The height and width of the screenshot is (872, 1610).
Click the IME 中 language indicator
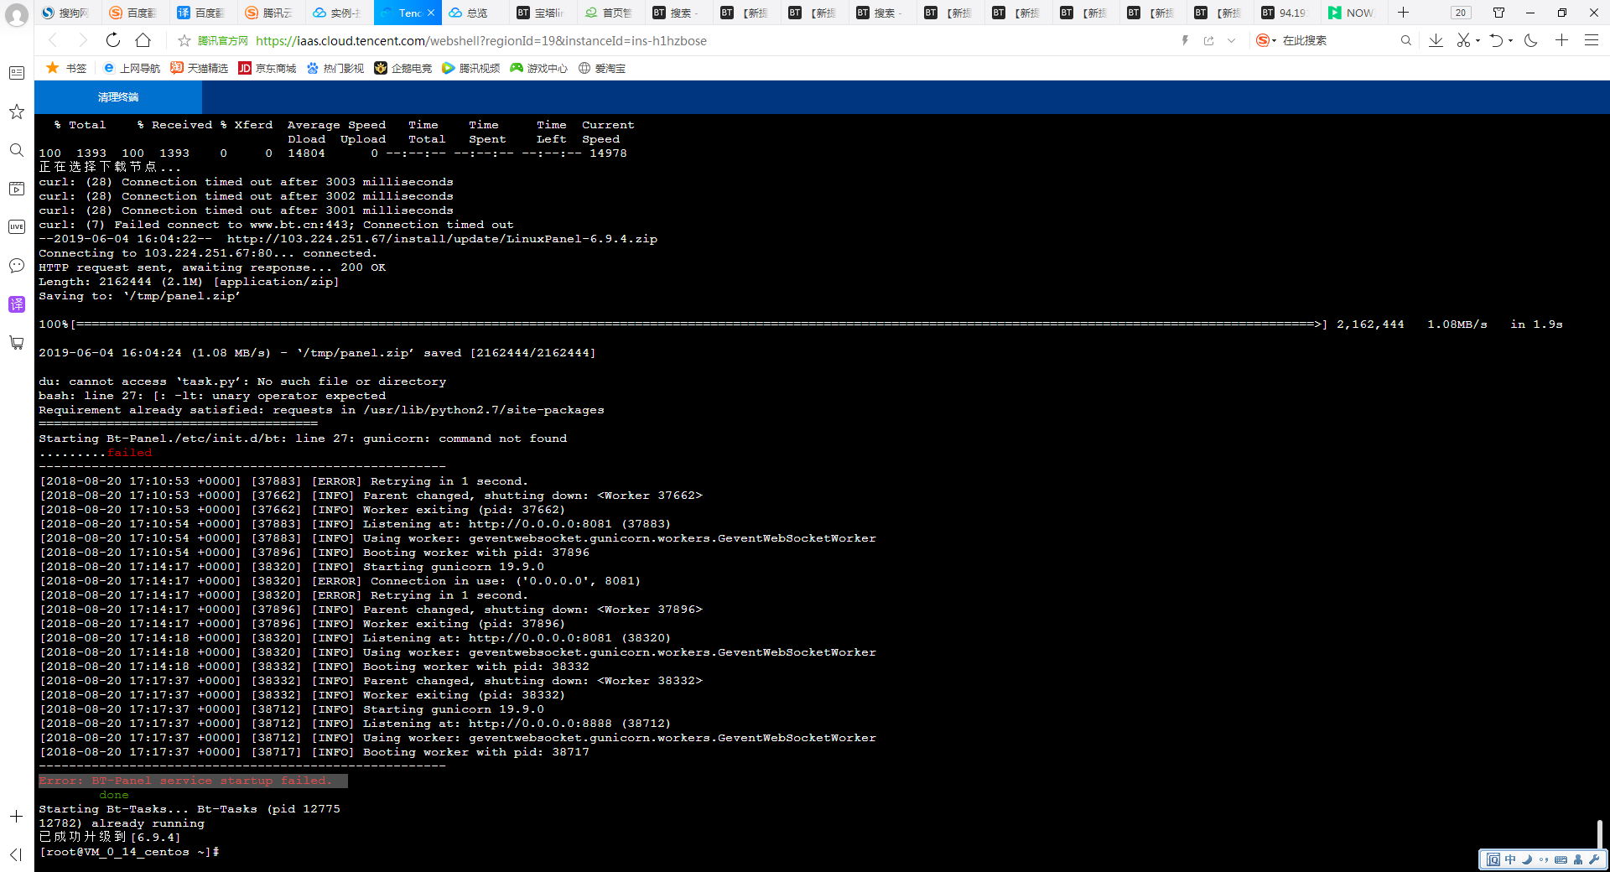pos(1510,859)
